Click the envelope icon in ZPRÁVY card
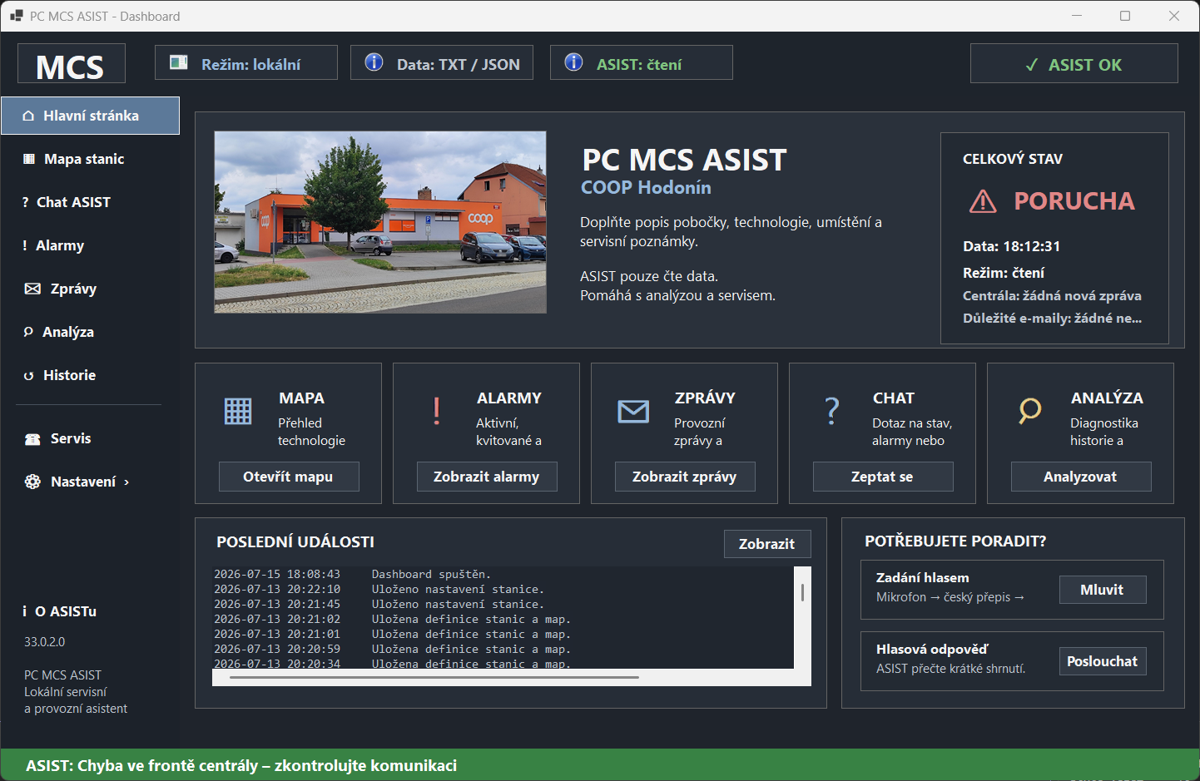This screenshot has height=781, width=1200. 633,411
